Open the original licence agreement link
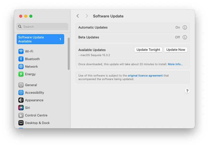Viewport: 209px width, 147px height. [x=145, y=75]
